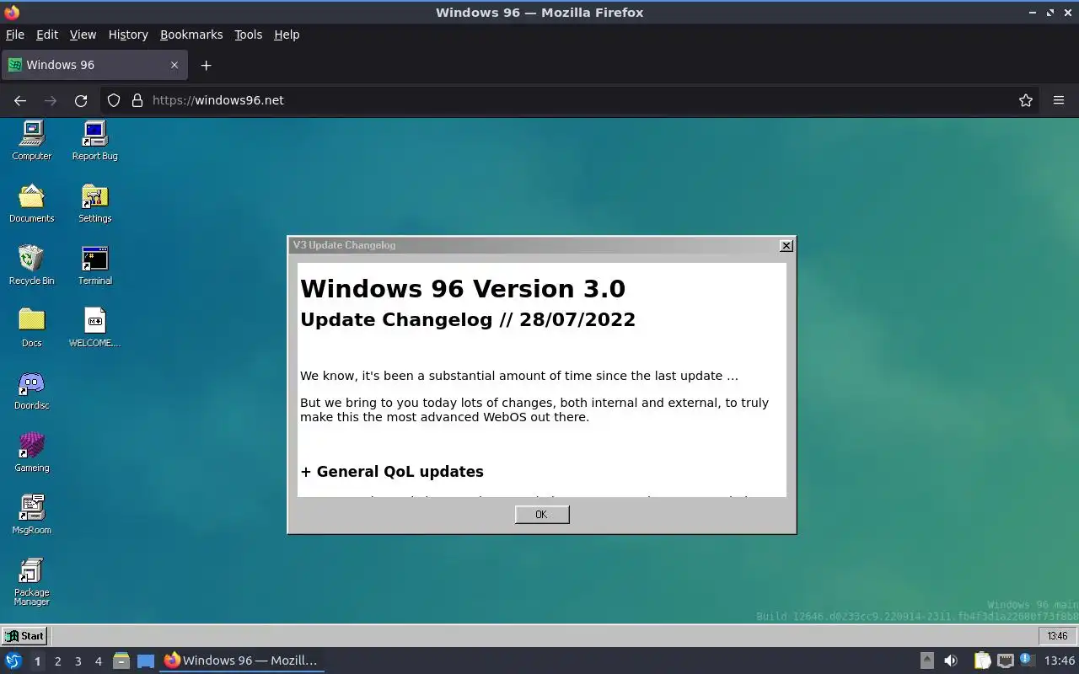
Task: Open the WELCOME text file icon
Action: (94, 328)
